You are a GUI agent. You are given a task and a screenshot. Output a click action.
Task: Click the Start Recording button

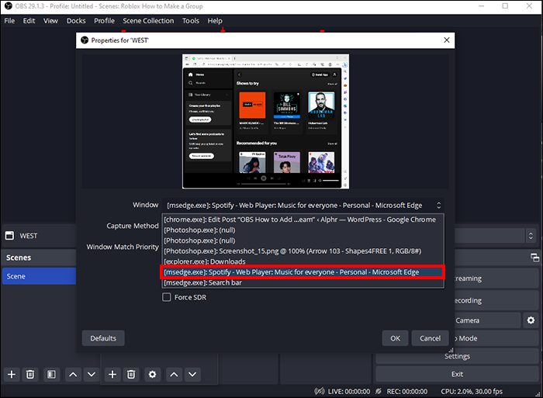pos(497,301)
